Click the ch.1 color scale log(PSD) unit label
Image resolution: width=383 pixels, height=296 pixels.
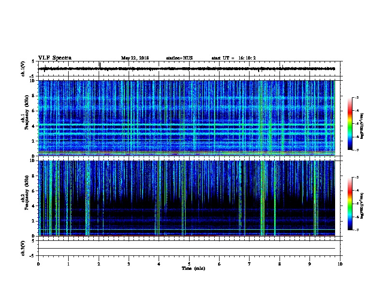(x=362, y=126)
